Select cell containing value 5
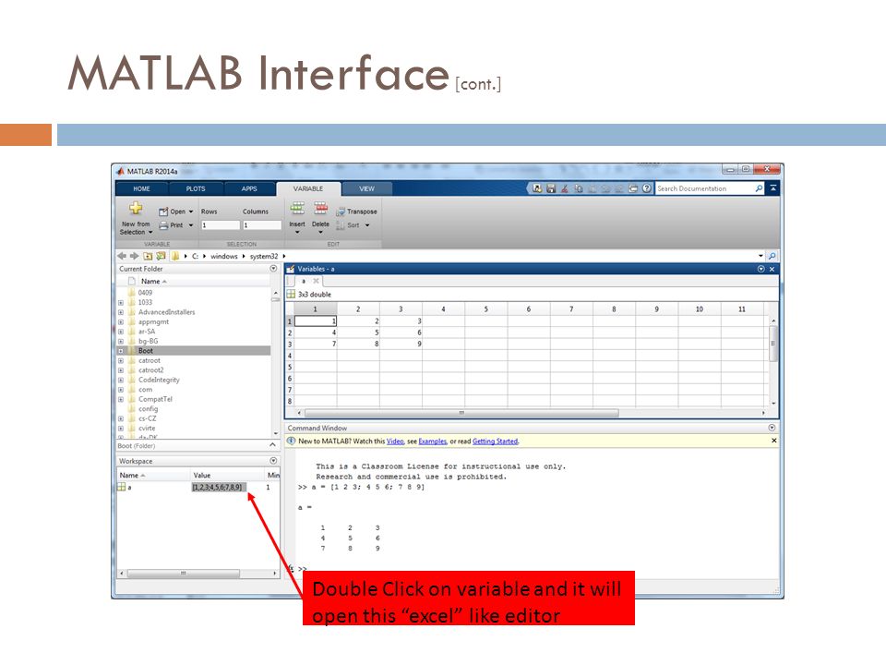The image size is (886, 665). coord(358,332)
